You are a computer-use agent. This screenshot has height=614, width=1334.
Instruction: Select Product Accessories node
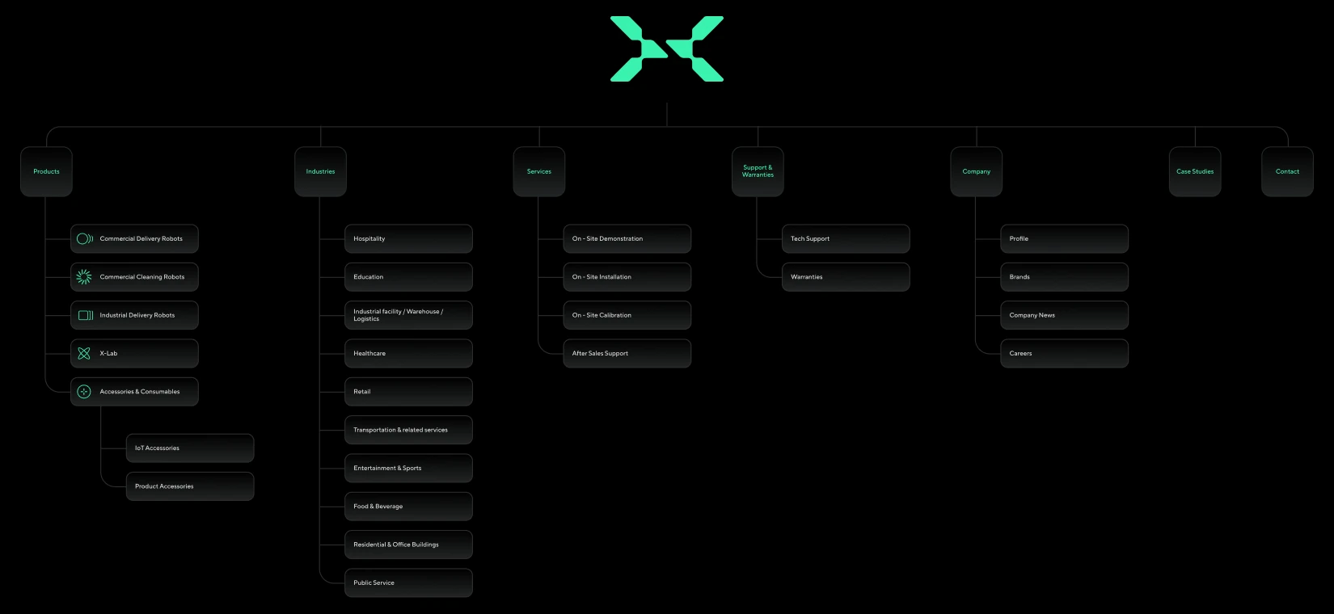pyautogui.click(x=190, y=486)
